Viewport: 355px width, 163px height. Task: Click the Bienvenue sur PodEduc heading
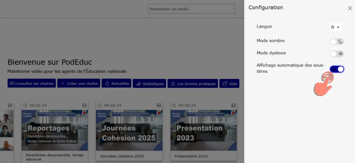click(x=50, y=62)
